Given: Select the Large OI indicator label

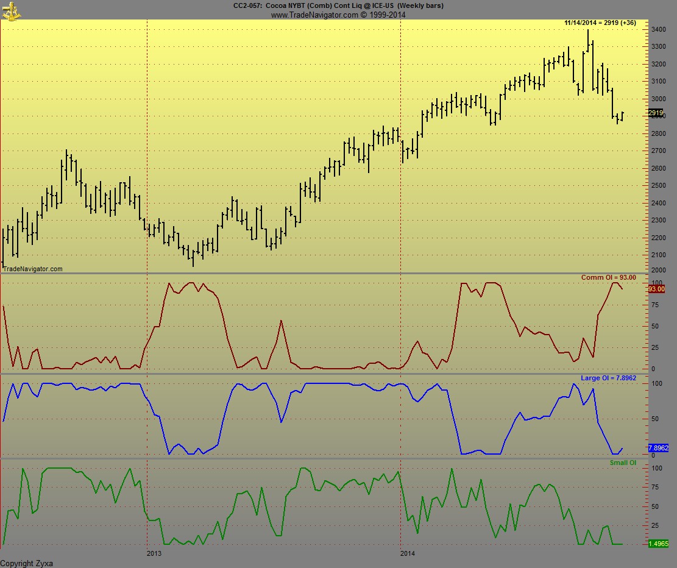Looking at the screenshot, I should tap(608, 378).
